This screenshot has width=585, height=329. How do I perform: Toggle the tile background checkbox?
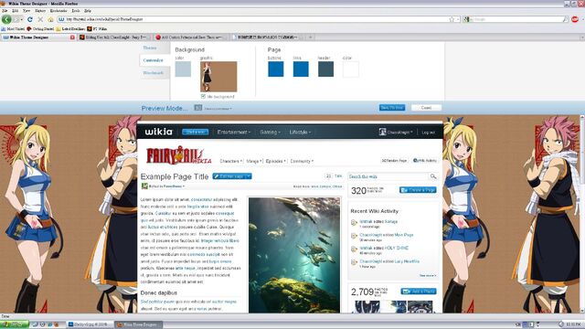click(203, 96)
